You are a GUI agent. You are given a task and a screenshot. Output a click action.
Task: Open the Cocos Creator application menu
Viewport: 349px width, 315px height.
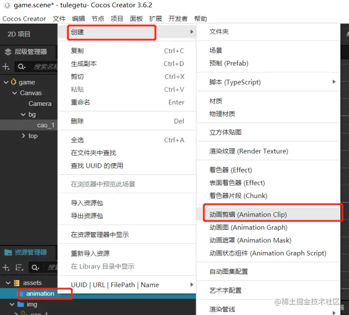click(24, 19)
